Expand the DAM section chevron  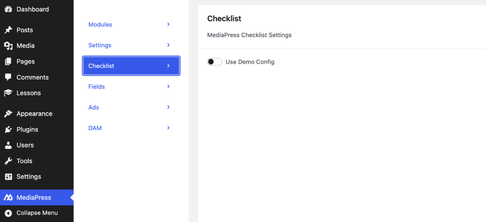pos(168,128)
